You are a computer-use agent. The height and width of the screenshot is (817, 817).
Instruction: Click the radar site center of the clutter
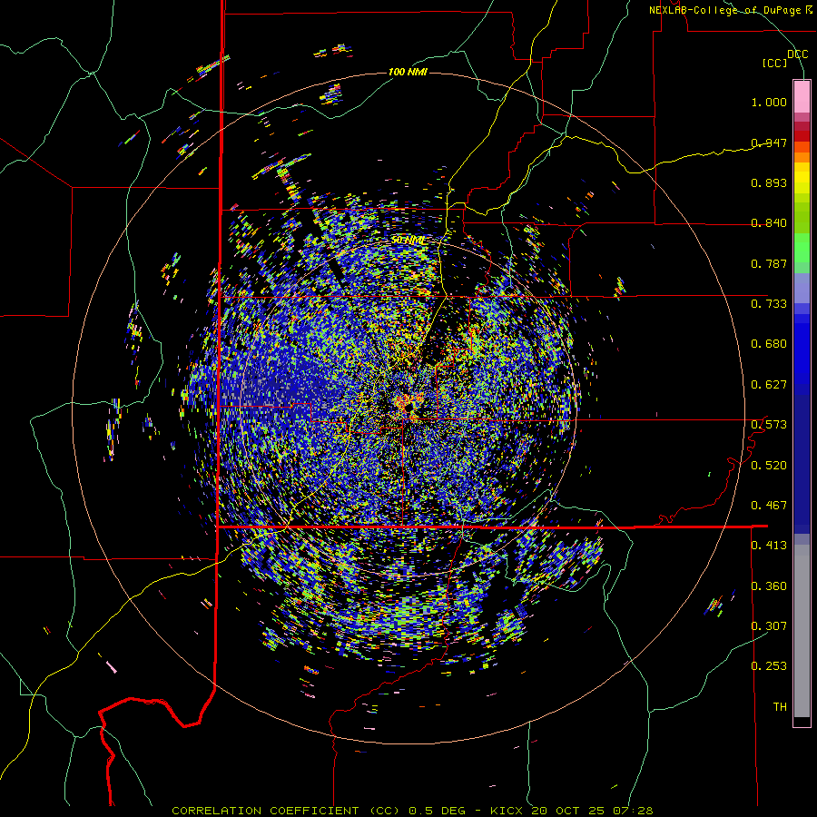point(408,406)
